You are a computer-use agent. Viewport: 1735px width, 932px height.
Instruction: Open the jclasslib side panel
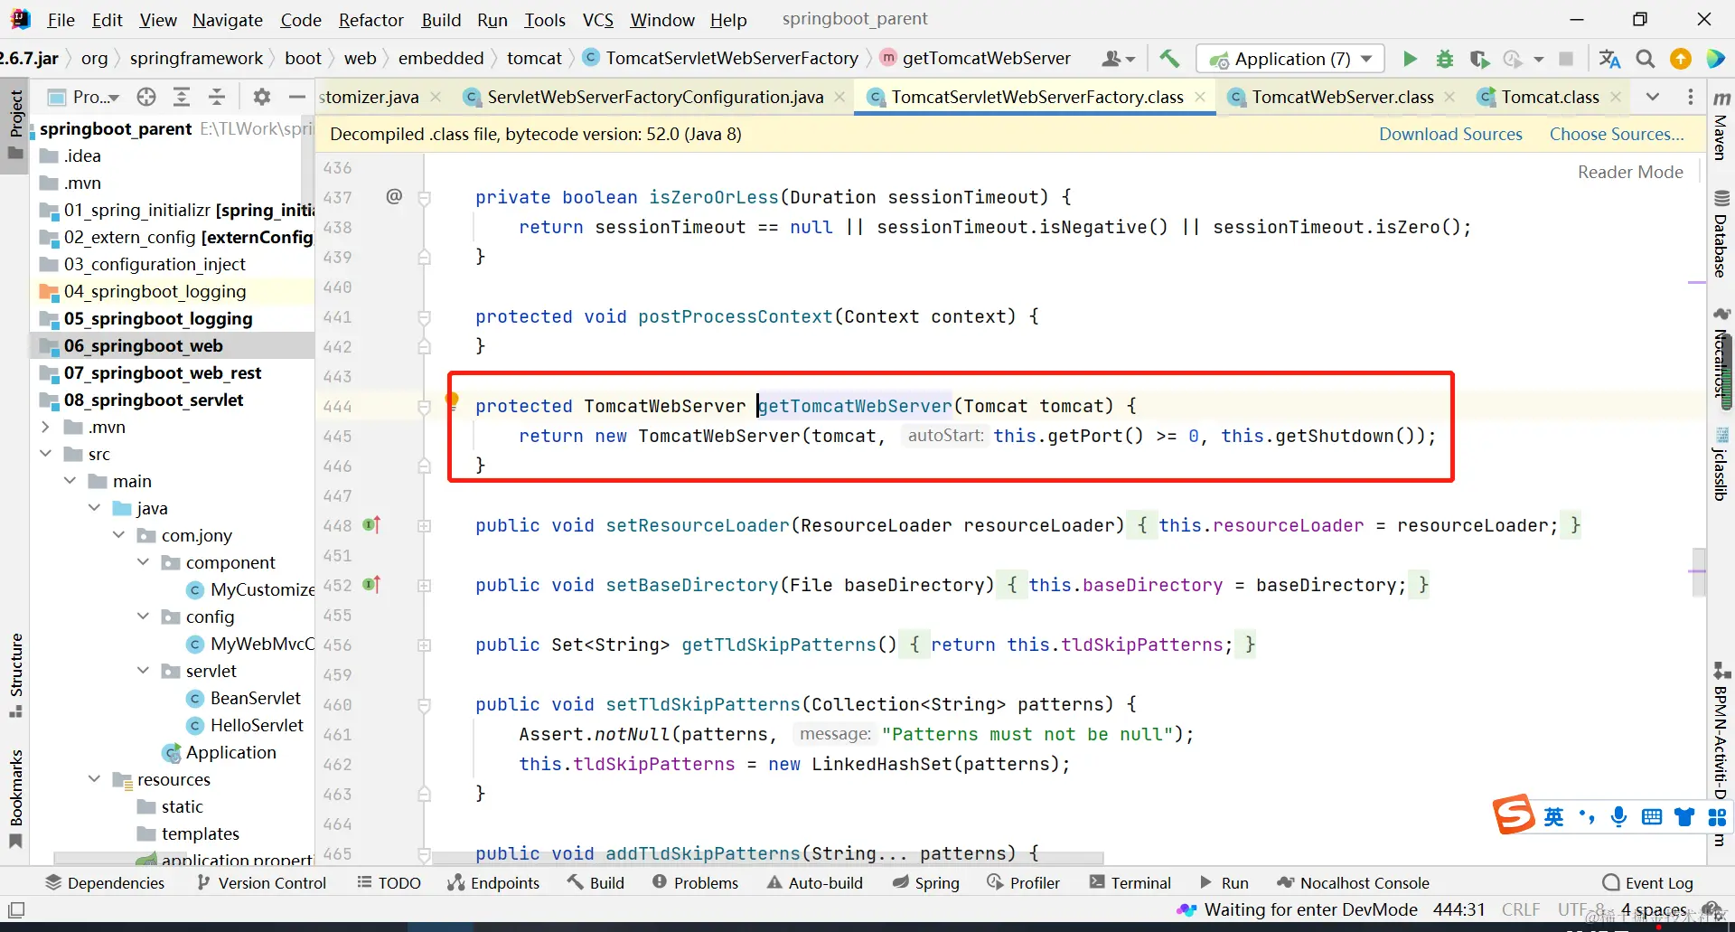tap(1721, 464)
